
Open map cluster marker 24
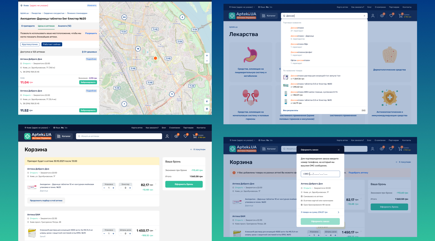[124, 17]
